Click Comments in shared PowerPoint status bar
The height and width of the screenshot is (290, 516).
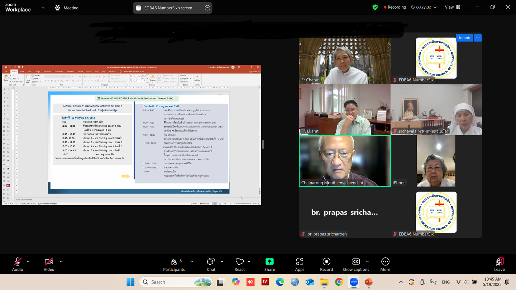point(205,204)
